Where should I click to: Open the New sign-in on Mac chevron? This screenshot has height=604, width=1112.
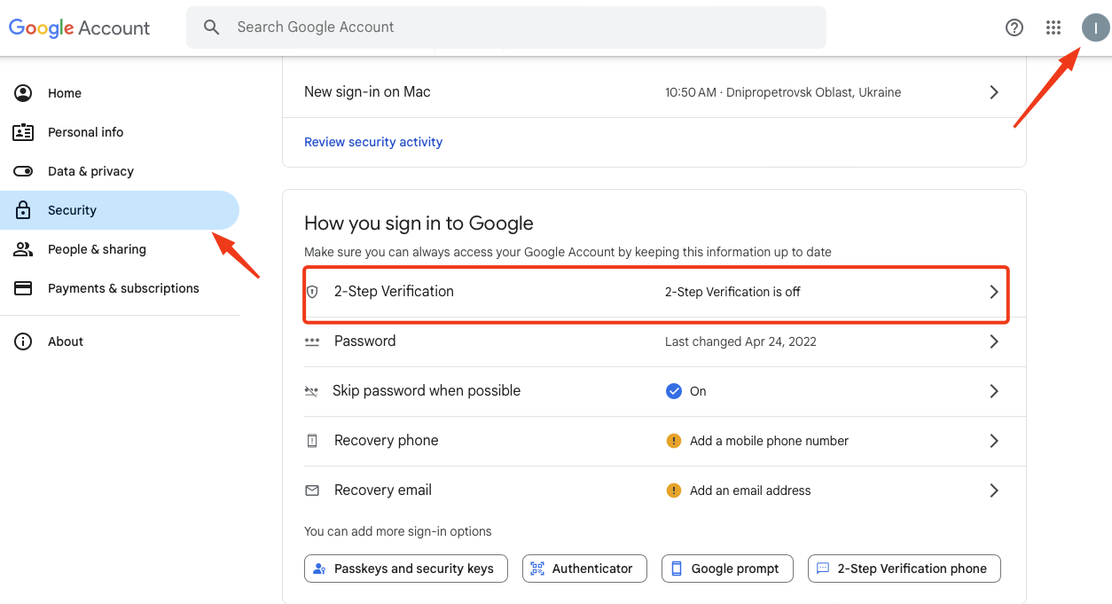point(994,92)
